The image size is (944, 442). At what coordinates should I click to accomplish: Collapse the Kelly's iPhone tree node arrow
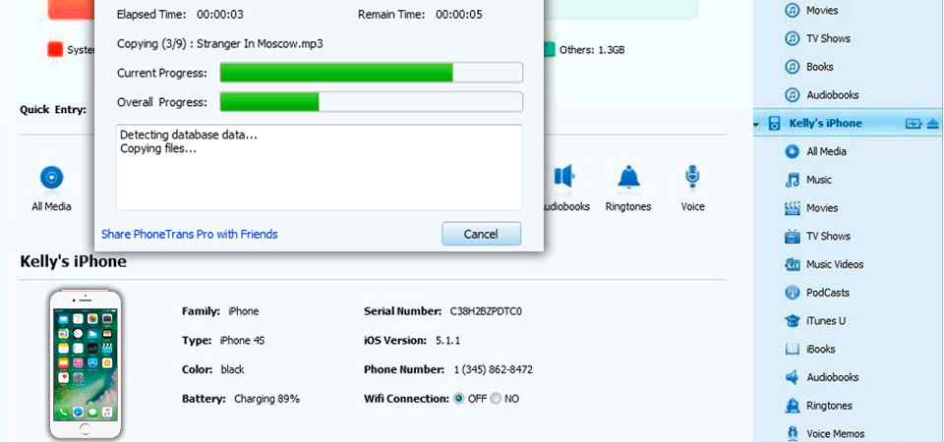755,125
